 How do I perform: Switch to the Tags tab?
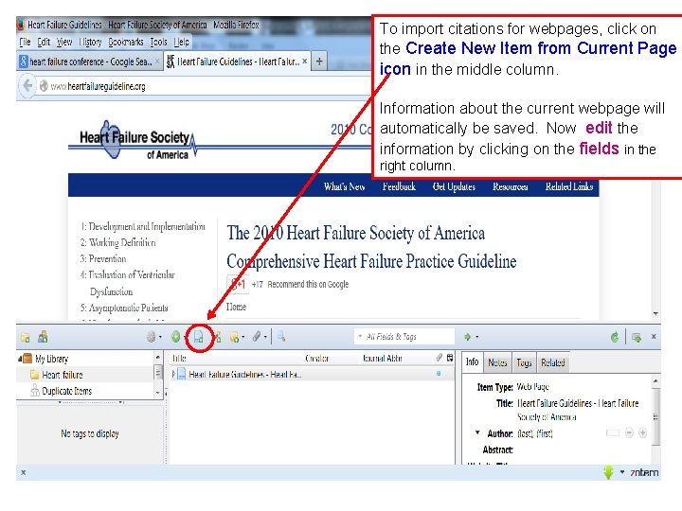tap(524, 362)
